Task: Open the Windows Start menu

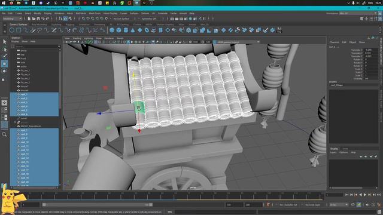Action: [x=4, y=3]
